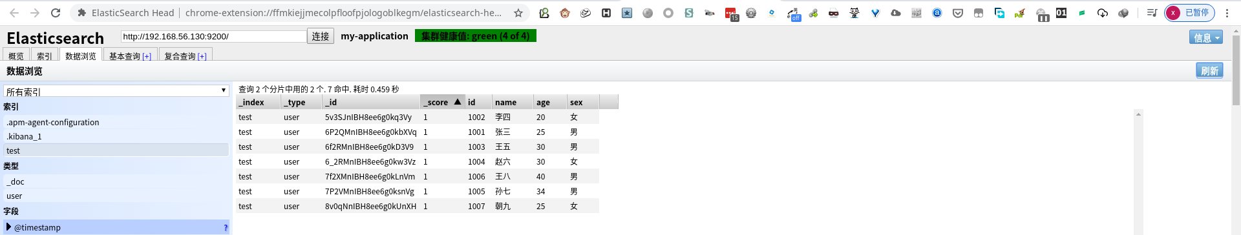Viewport: 1241px width, 235px height.
Task: Expand the @timestamp field
Action: click(x=9, y=227)
